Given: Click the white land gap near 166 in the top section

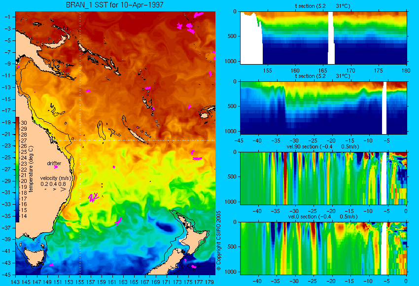Looking at the screenshot, I should tap(331, 37).
